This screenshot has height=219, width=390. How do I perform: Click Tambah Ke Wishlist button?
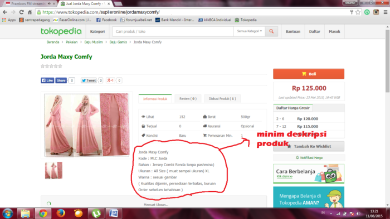point(309,146)
